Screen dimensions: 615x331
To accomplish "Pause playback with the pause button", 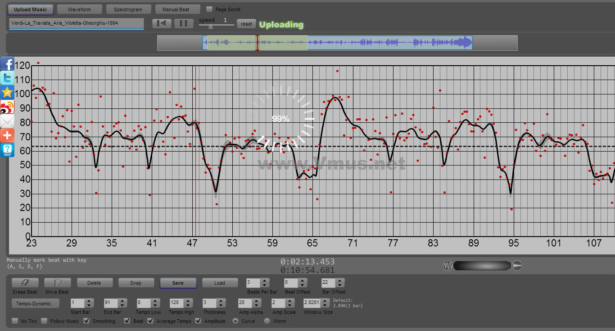I will [x=183, y=24].
